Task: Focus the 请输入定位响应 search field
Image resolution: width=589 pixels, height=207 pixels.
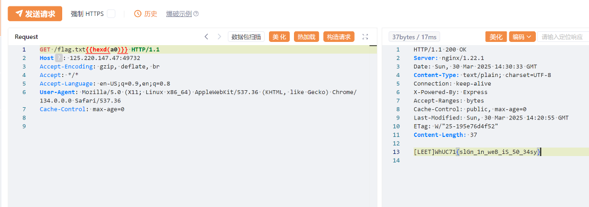Action: [x=563, y=37]
